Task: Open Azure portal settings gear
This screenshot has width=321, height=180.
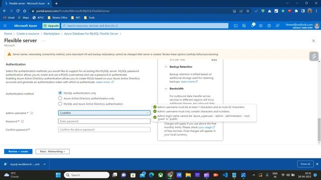Action: point(261,25)
